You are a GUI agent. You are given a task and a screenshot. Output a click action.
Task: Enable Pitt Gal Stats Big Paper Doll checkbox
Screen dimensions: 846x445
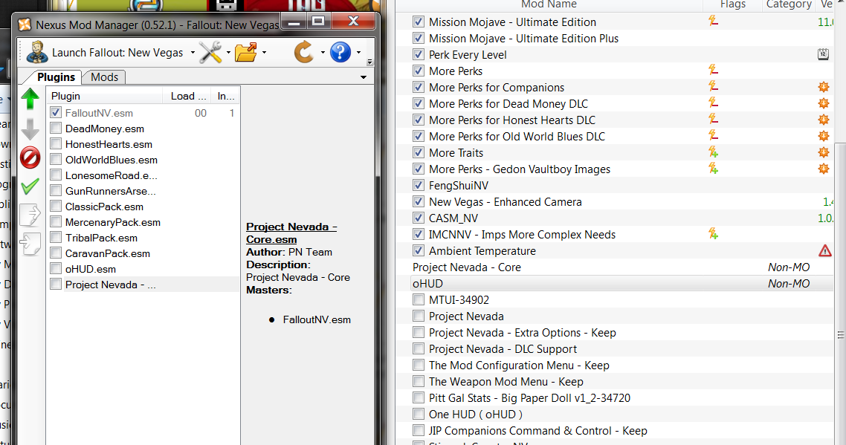pyautogui.click(x=418, y=397)
